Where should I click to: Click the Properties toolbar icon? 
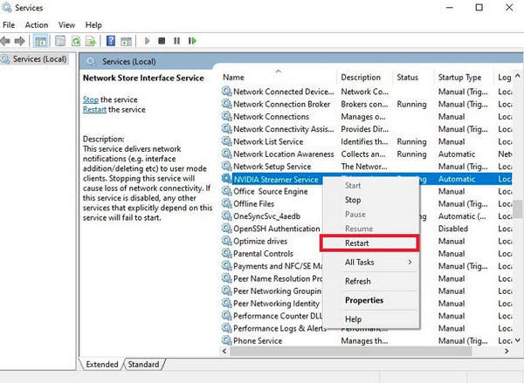pyautogui.click(x=60, y=41)
